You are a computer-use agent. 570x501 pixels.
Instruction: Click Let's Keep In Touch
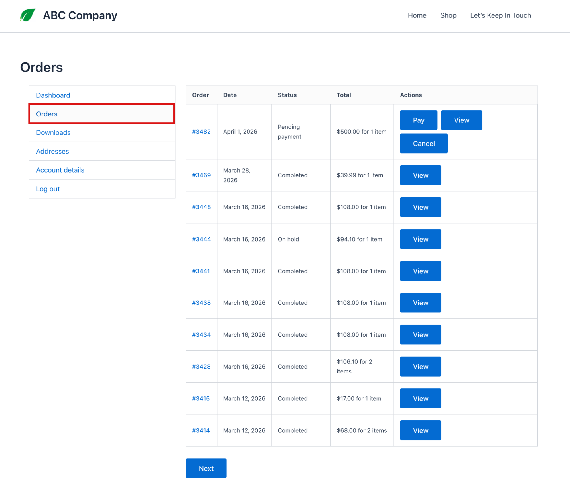click(500, 15)
